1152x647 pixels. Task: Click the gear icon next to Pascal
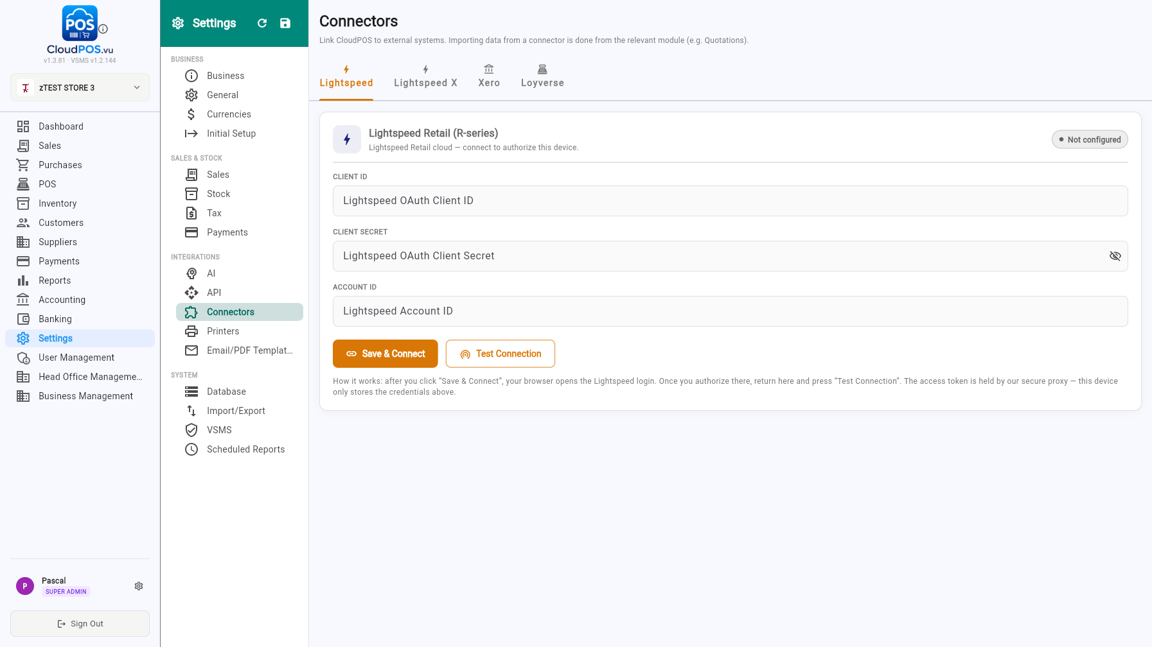tap(139, 586)
